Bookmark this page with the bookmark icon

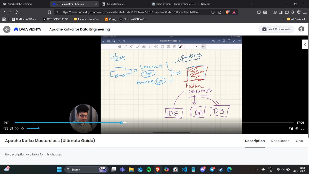[49, 12]
